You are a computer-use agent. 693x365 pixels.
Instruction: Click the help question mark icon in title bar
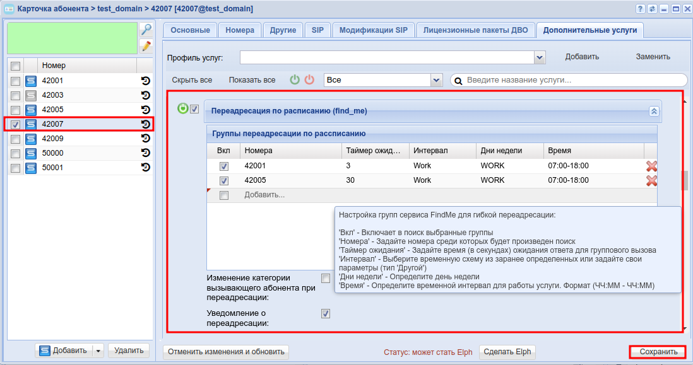click(640, 9)
